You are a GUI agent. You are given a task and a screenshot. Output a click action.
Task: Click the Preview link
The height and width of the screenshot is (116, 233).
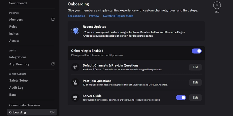click(x=94, y=16)
